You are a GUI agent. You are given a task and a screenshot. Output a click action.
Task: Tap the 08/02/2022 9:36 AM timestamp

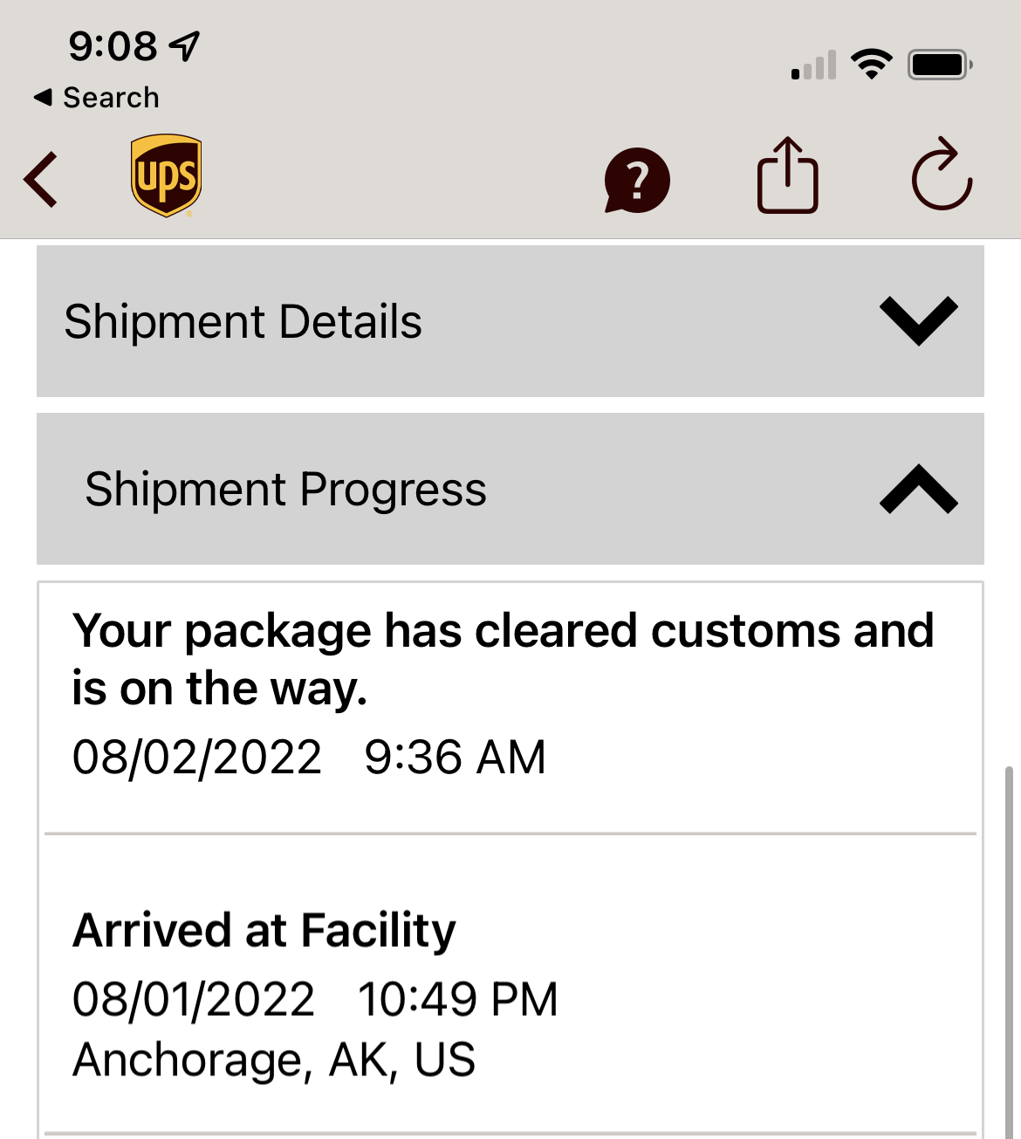[x=309, y=757]
